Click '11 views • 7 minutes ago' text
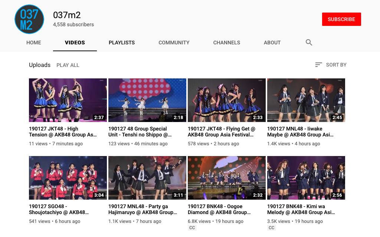Viewport: 380px width, 237px height. [56, 143]
